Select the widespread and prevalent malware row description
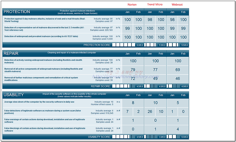The width and height of the screenshot is (236, 142). pyautogui.click(x=41, y=36)
